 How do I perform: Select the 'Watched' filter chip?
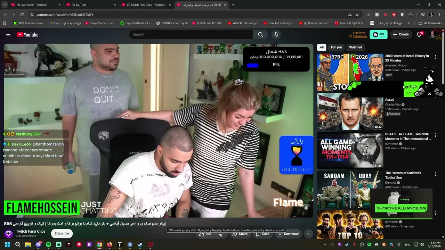355,47
